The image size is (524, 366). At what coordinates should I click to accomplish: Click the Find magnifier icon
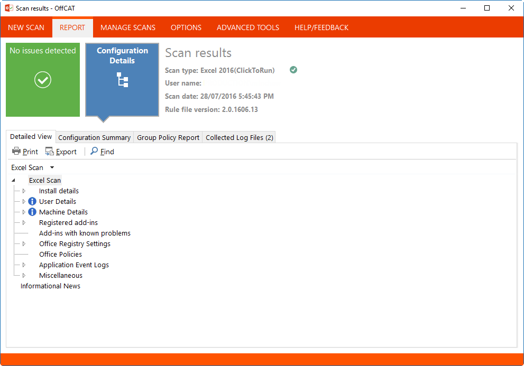[94, 151]
